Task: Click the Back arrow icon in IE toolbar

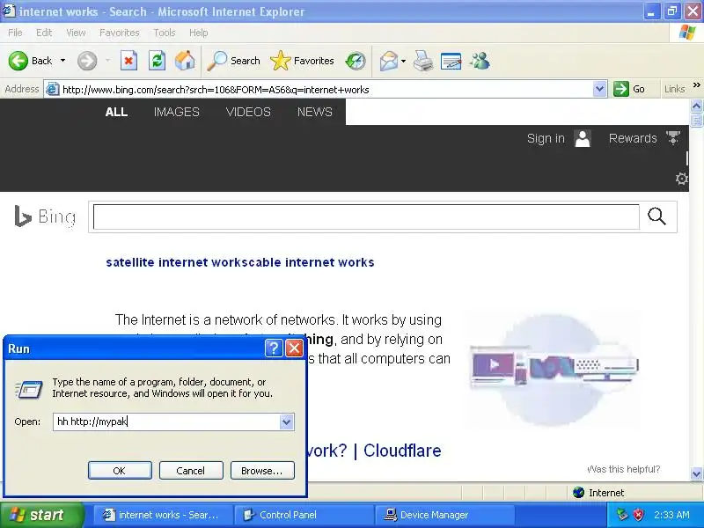Action: [x=18, y=61]
